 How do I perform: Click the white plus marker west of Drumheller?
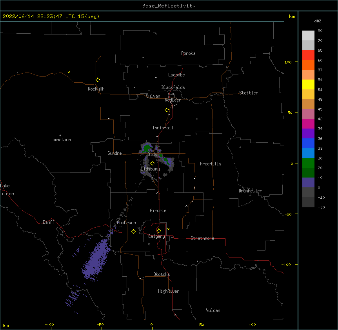click(x=240, y=147)
